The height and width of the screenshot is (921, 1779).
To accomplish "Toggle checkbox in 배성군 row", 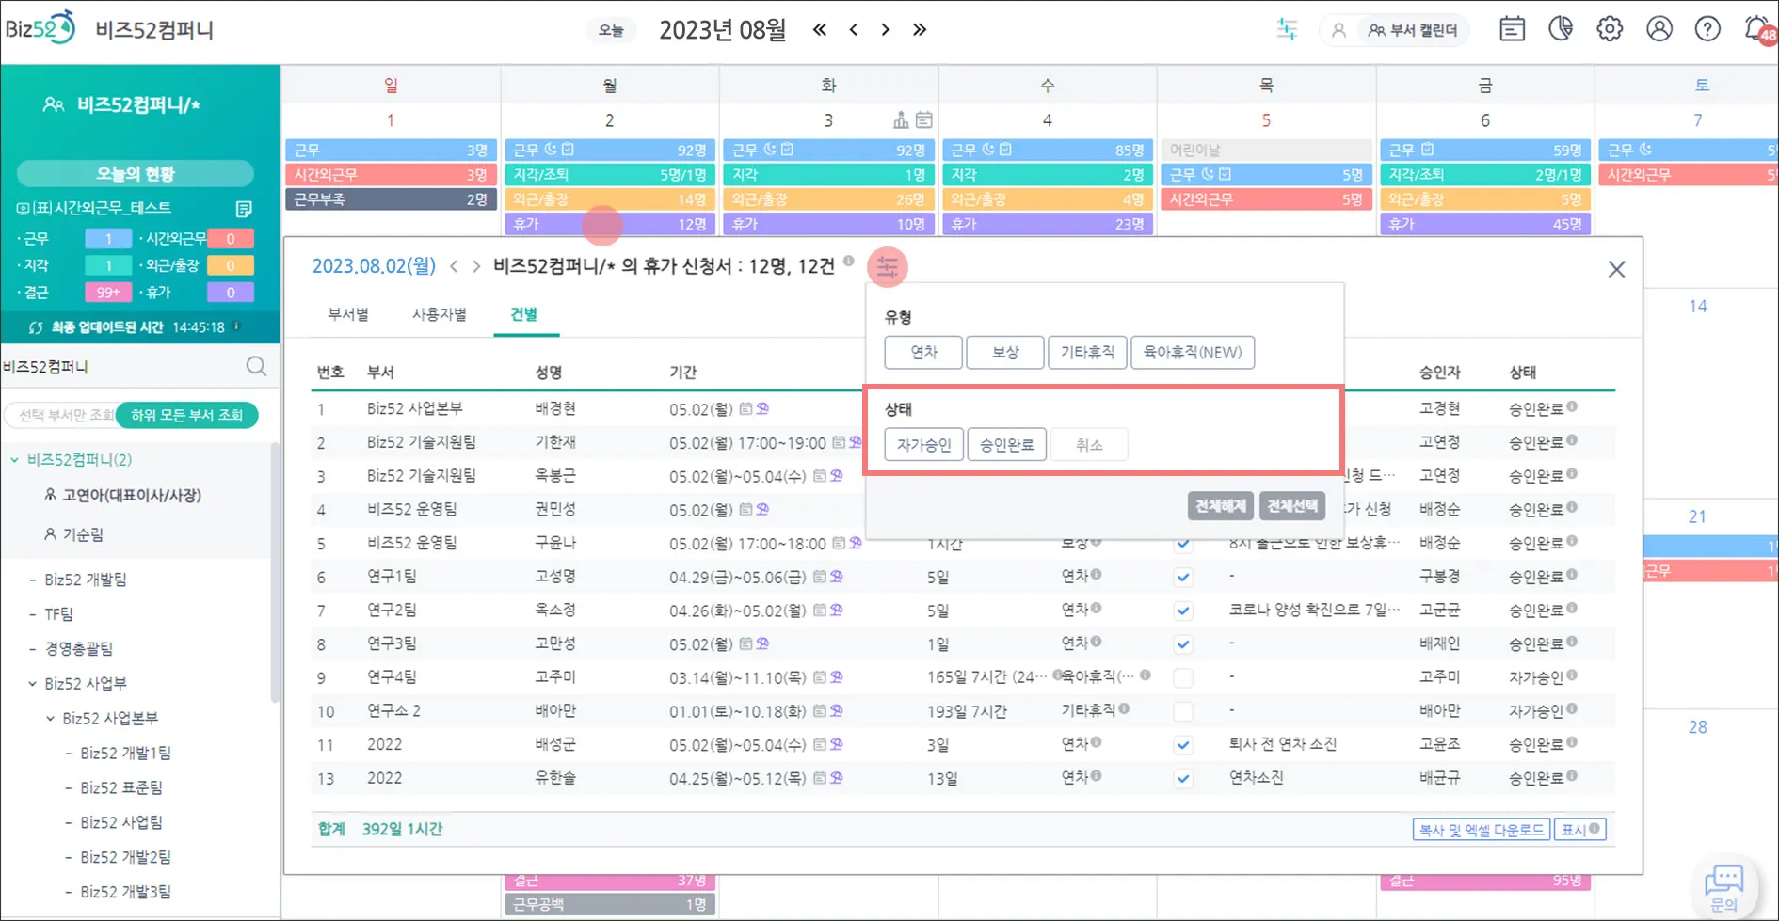I will [1183, 745].
